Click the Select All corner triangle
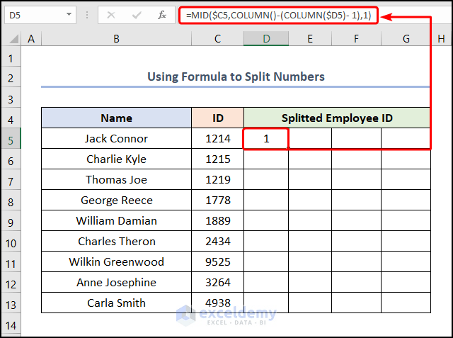Image resolution: width=453 pixels, height=338 pixels. tap(13, 39)
